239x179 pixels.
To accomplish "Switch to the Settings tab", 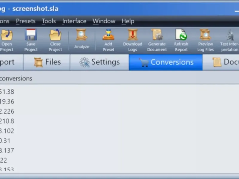I will point(99,62).
